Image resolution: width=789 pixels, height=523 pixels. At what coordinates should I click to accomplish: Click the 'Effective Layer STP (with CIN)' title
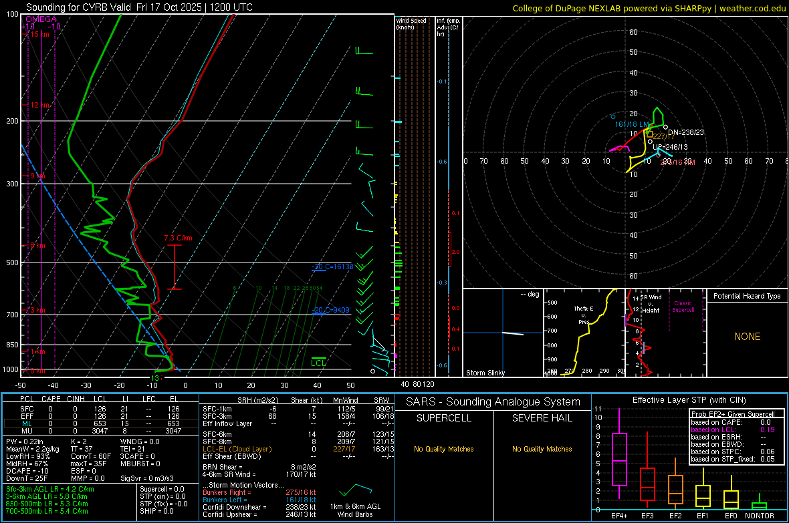point(689,400)
